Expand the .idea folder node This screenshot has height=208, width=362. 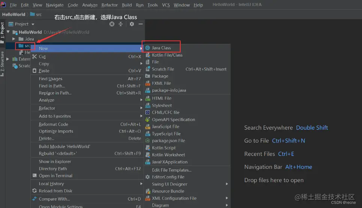click(x=13, y=39)
